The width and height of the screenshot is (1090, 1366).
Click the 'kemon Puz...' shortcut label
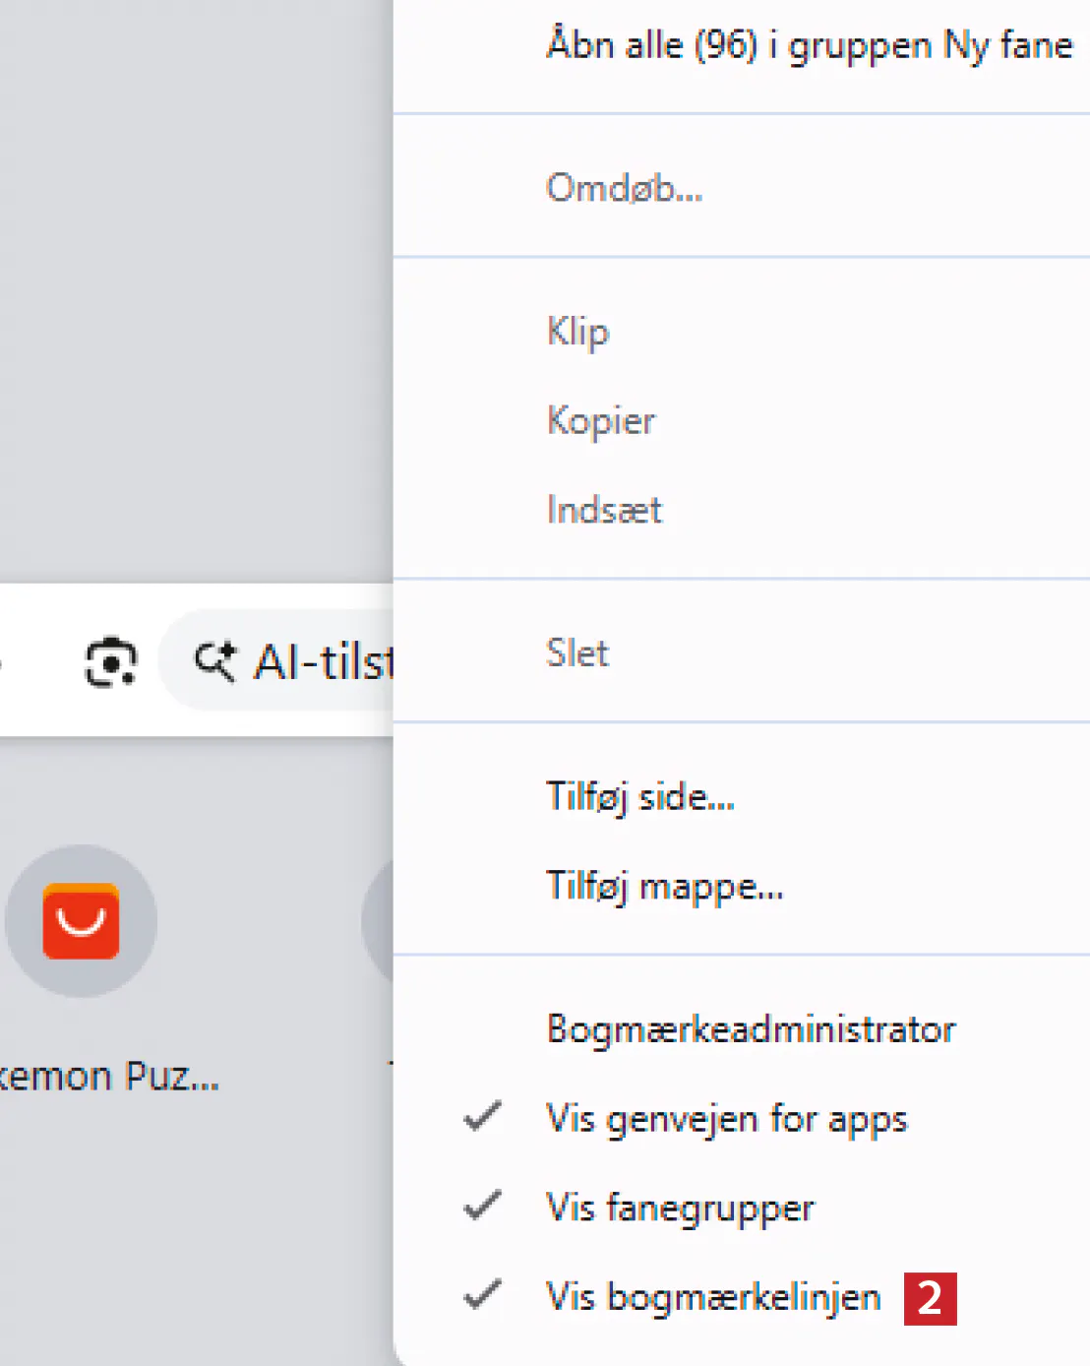pos(108,1077)
